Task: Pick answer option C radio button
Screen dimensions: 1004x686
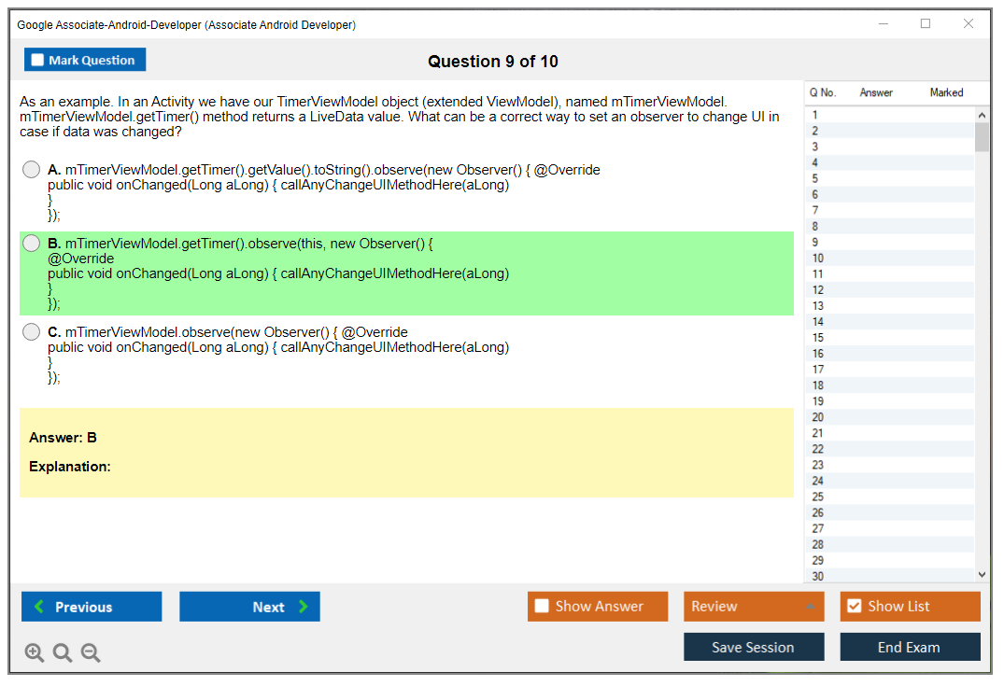Action: 32,332
